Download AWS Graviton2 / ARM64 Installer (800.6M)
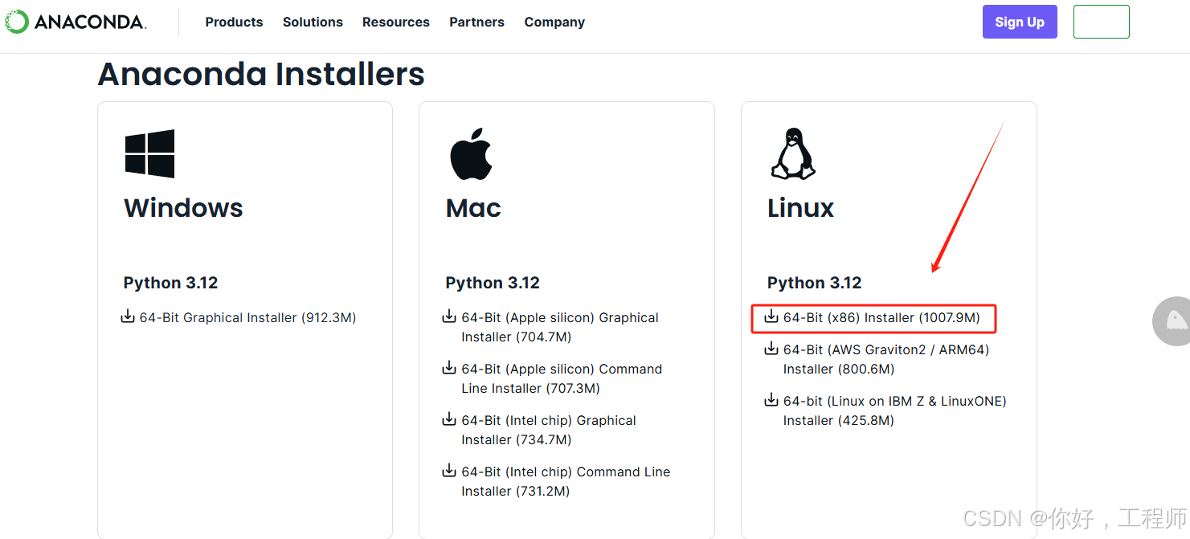Viewport: 1190px width, 539px height. [886, 359]
